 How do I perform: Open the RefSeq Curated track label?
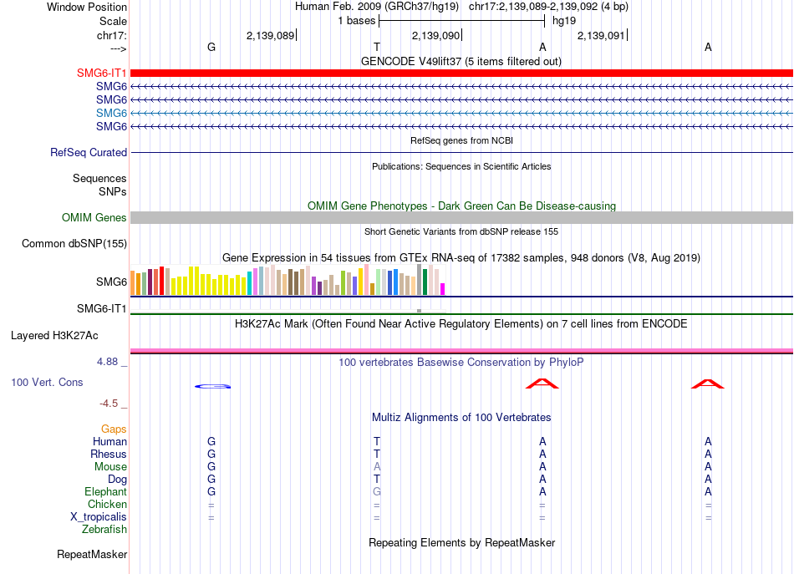point(88,152)
